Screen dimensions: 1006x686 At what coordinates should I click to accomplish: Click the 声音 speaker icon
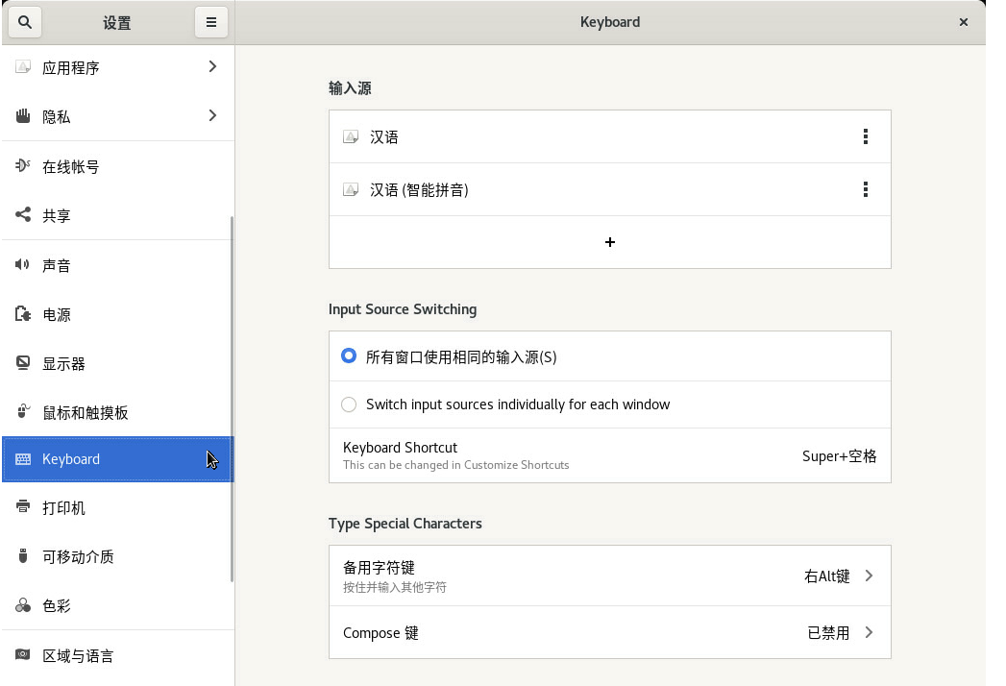(x=23, y=265)
